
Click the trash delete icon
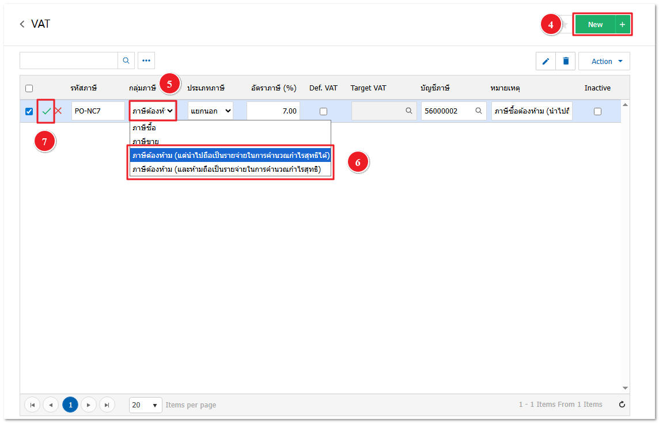[x=566, y=61]
